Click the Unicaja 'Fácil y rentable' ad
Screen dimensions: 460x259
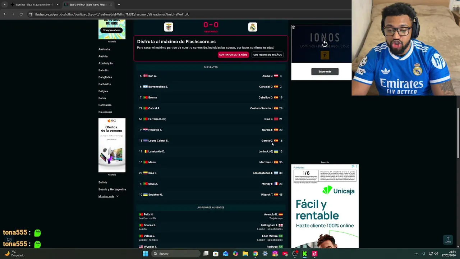coord(325,206)
